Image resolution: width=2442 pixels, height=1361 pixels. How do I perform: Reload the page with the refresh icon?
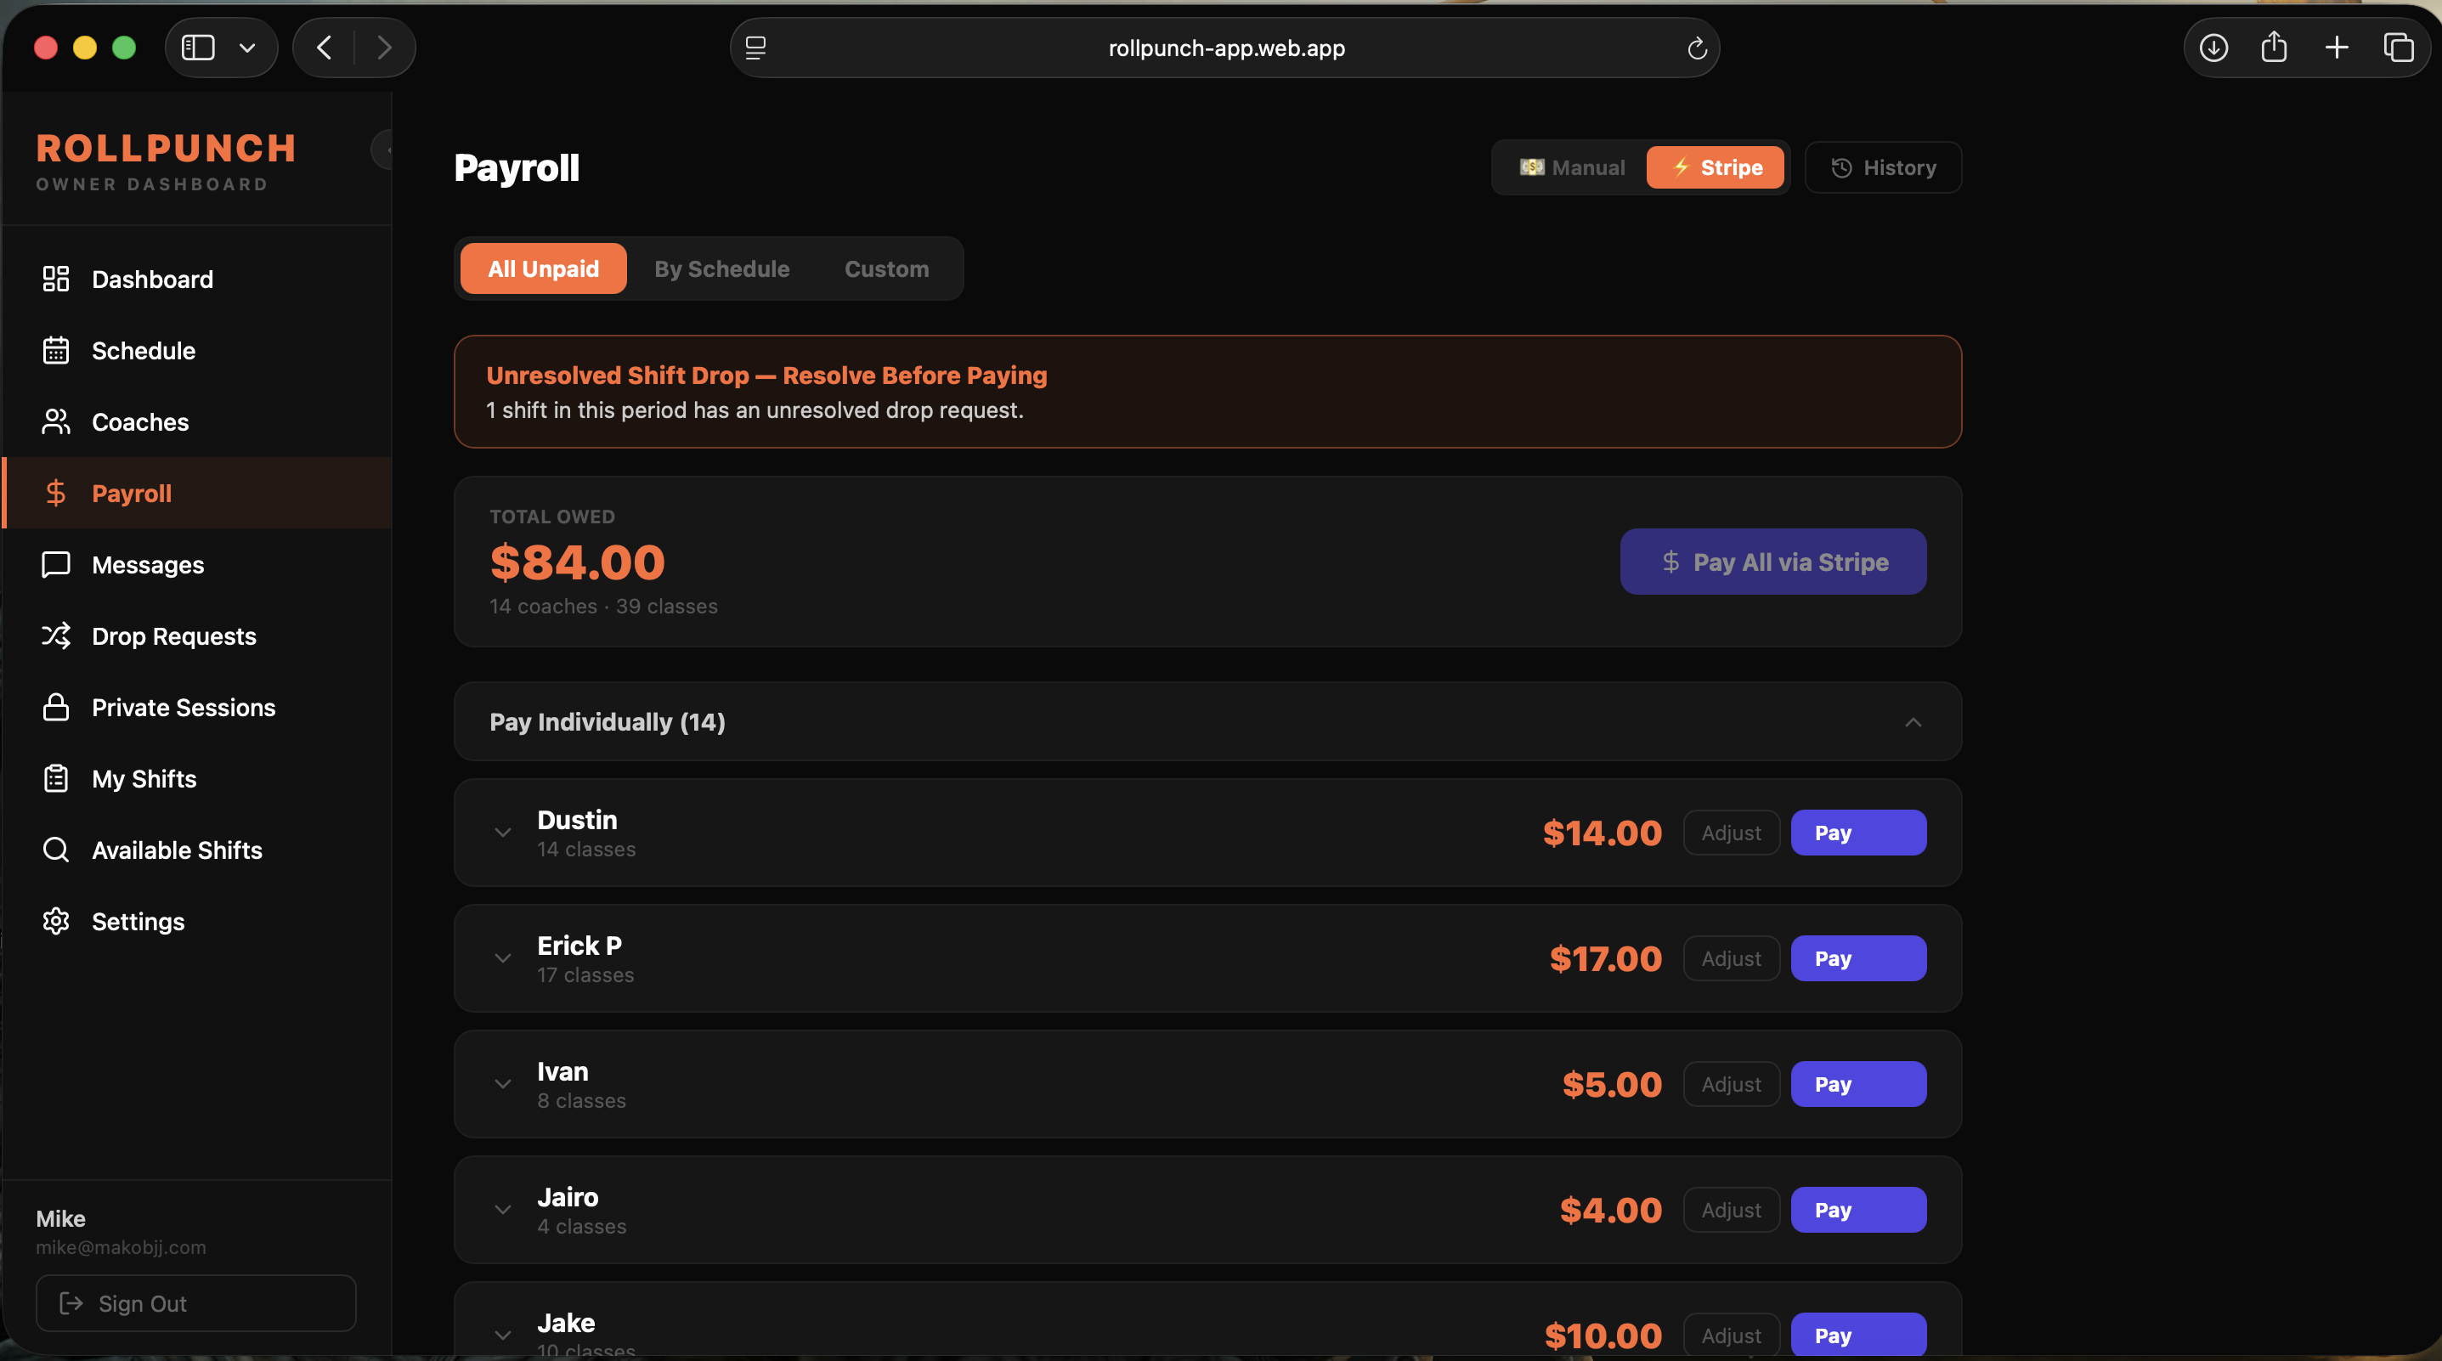pos(1697,48)
